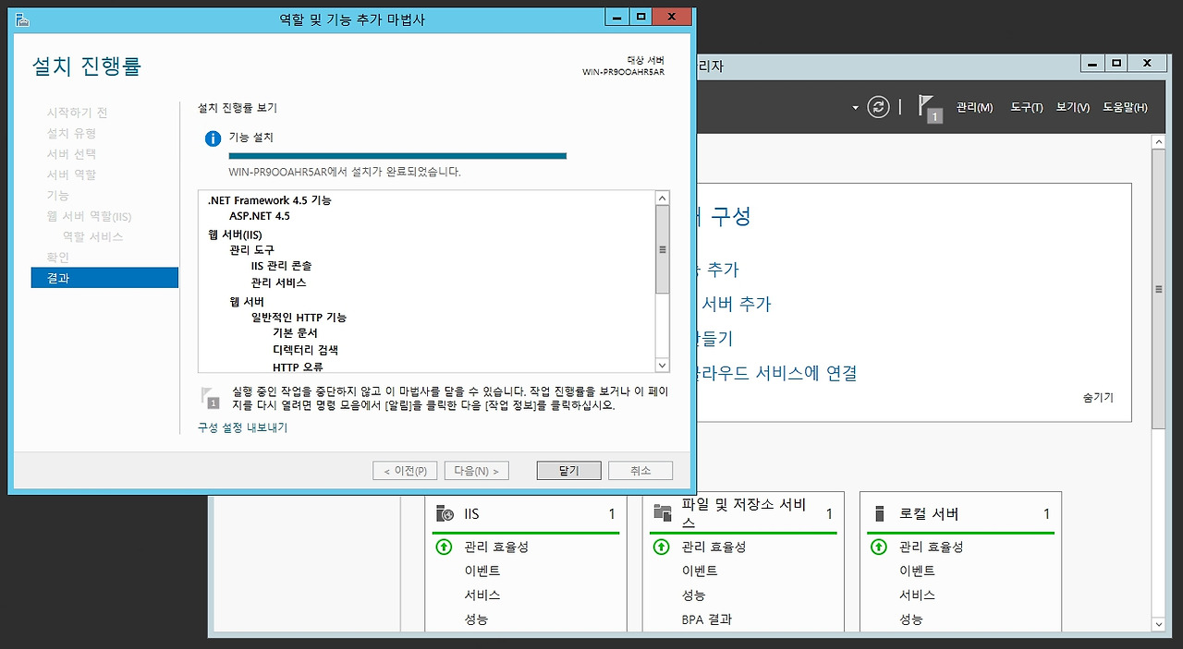Click the refresh icon in Server Manager

(878, 107)
